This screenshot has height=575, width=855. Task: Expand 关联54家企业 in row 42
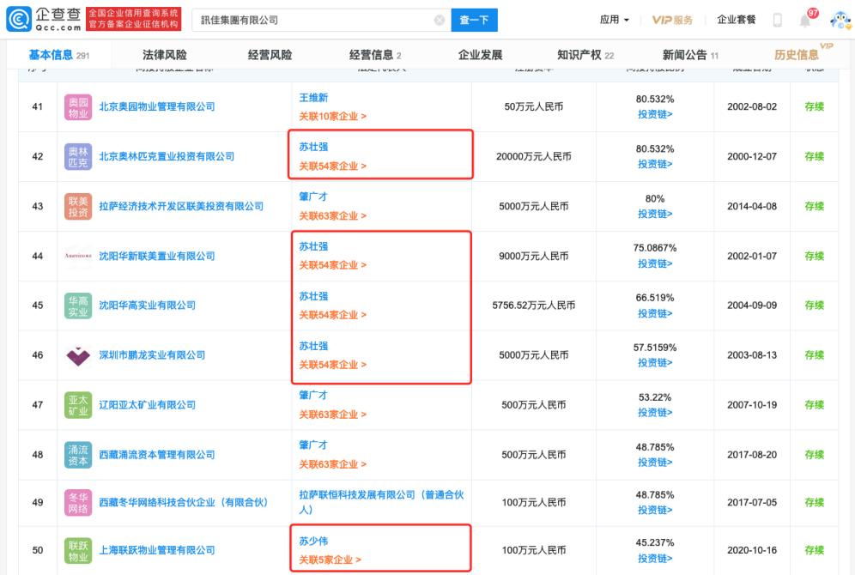332,166
